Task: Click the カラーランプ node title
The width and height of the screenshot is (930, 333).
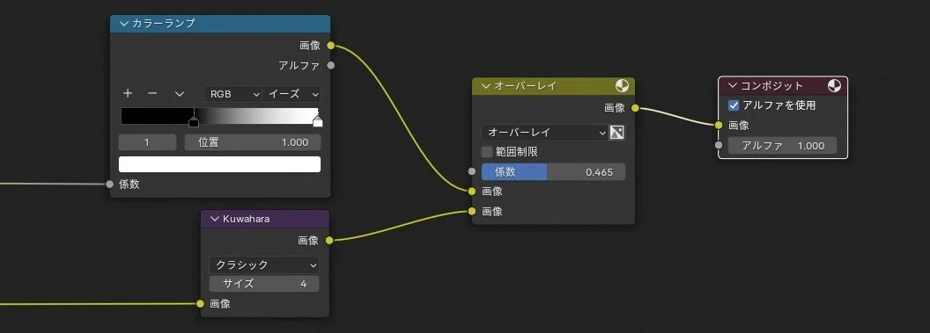Action: point(164,24)
